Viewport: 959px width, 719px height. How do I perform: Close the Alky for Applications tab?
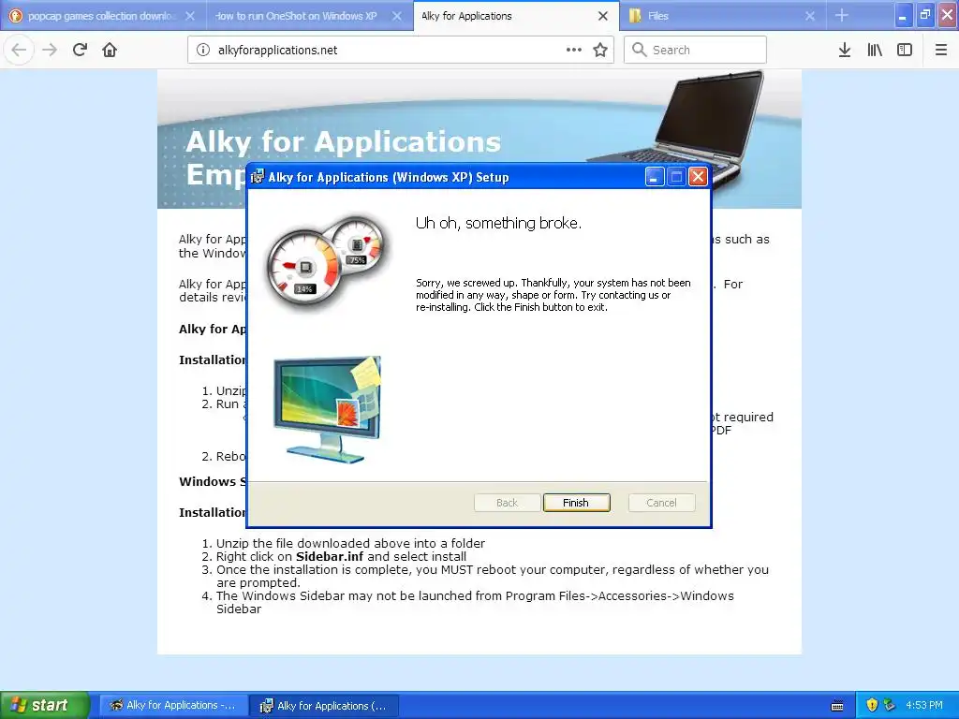(603, 16)
